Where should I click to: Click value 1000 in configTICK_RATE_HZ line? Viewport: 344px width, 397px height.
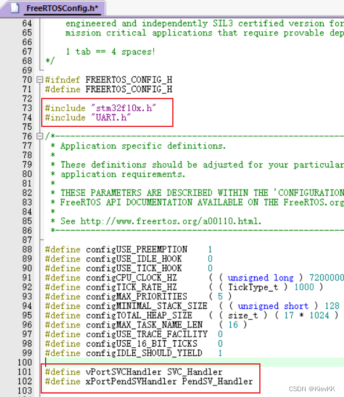point(304,287)
